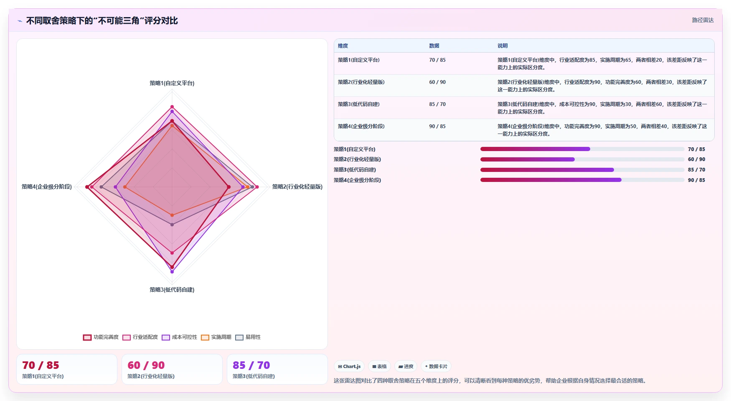The width and height of the screenshot is (731, 401).
Task: Click the Chart.js tag pill
Action: [x=349, y=366]
